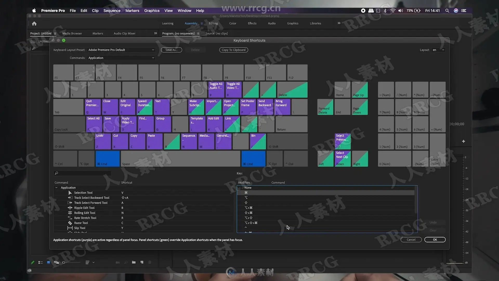Screen dimensions: 499x281
Task: Open the Sequence menu
Action: point(112,11)
